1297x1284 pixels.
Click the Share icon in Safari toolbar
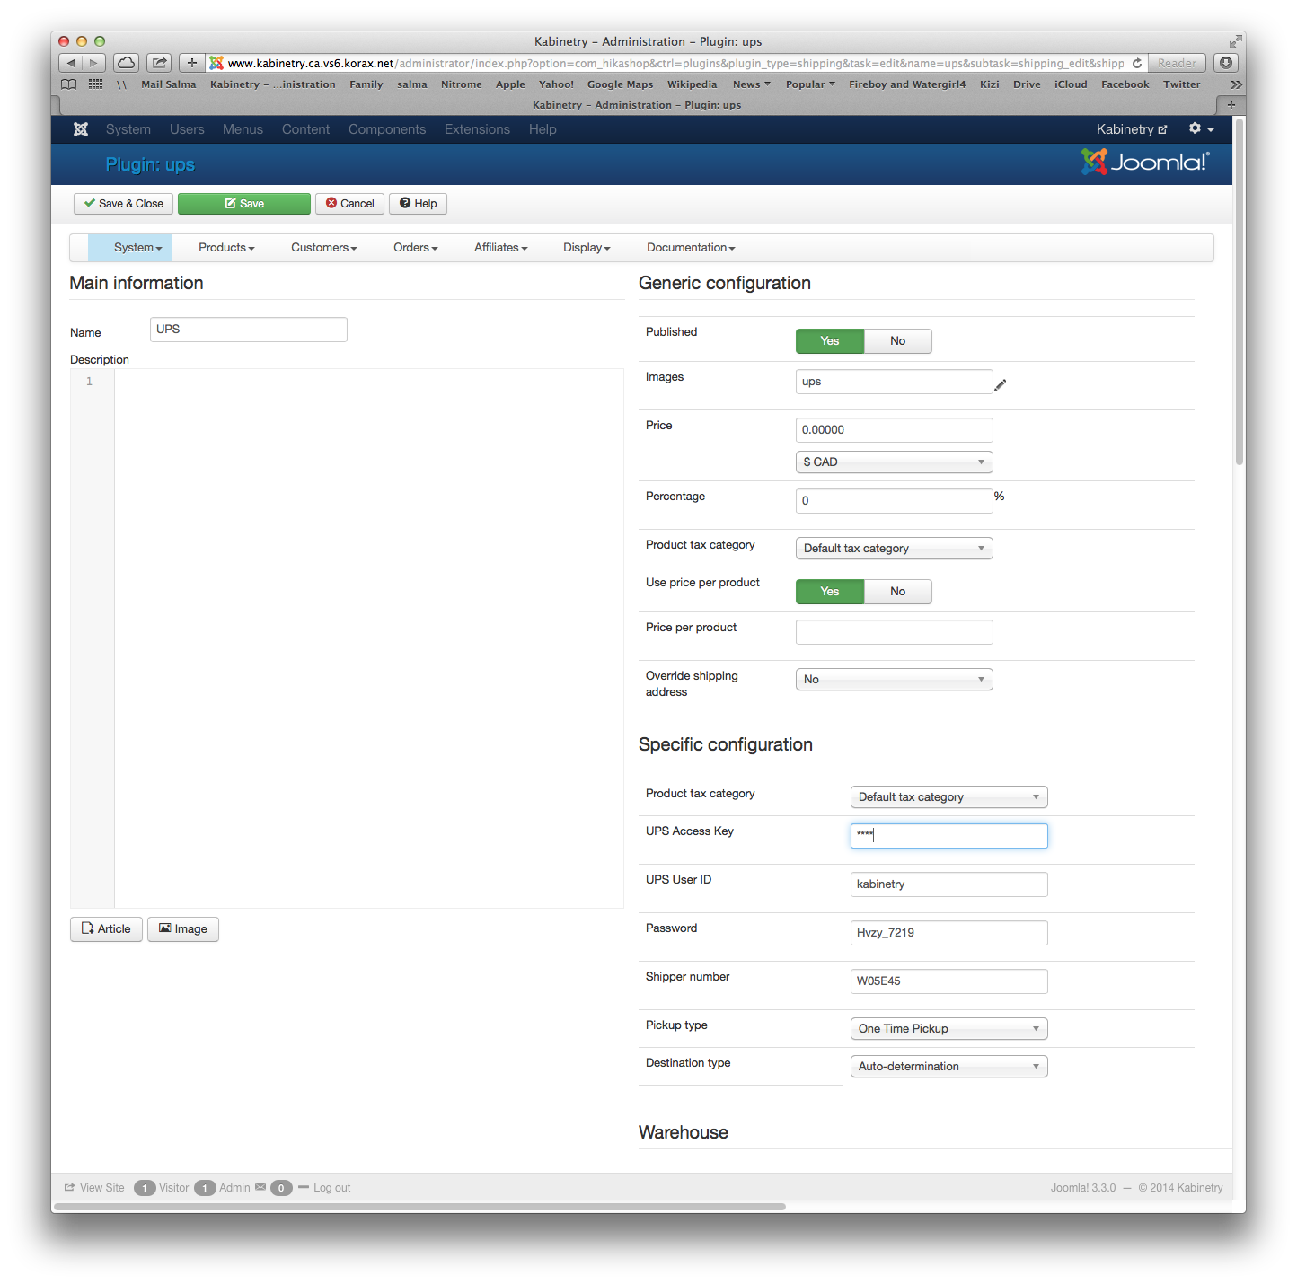click(x=159, y=63)
